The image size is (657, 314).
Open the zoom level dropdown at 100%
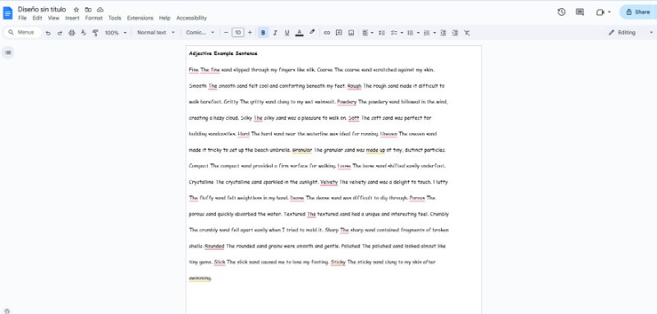[115, 32]
